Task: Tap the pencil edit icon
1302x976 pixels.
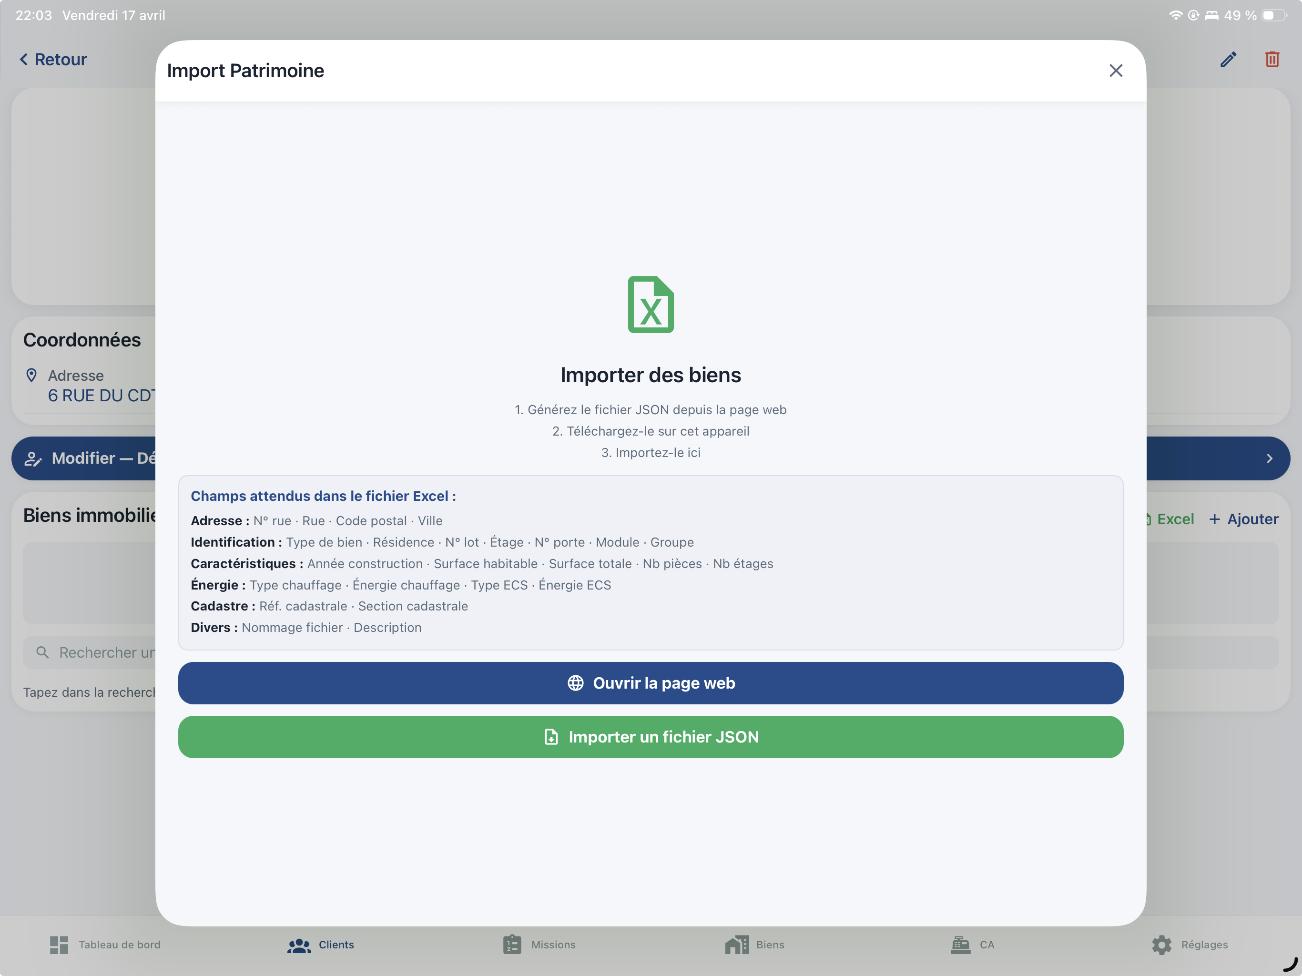Action: 1228,60
